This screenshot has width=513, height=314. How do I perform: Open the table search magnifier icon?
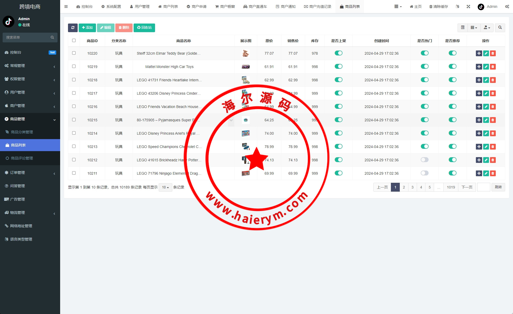(x=500, y=28)
